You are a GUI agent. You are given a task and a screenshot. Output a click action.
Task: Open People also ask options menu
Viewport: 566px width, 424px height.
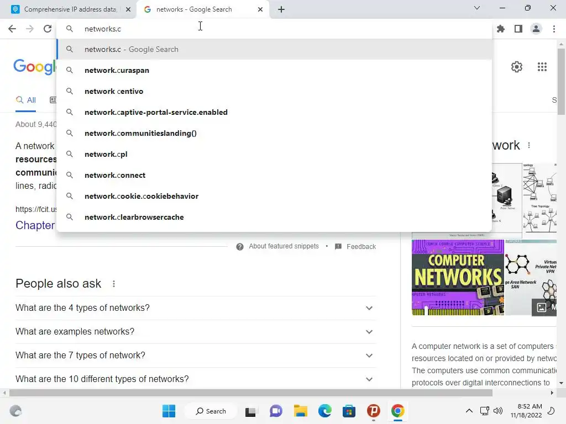coord(114,284)
